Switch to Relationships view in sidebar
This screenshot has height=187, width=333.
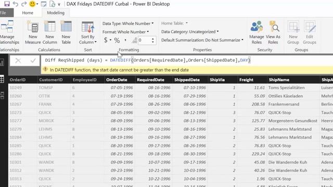(2, 96)
